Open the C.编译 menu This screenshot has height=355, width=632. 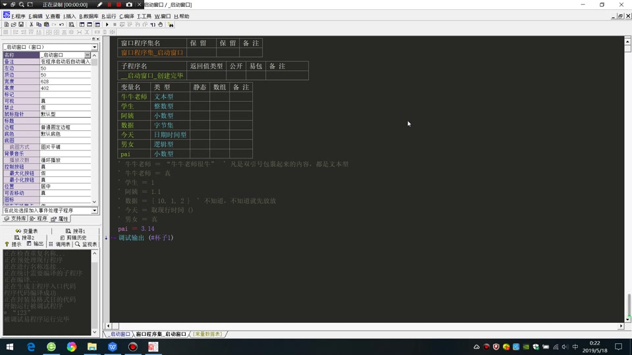126,16
